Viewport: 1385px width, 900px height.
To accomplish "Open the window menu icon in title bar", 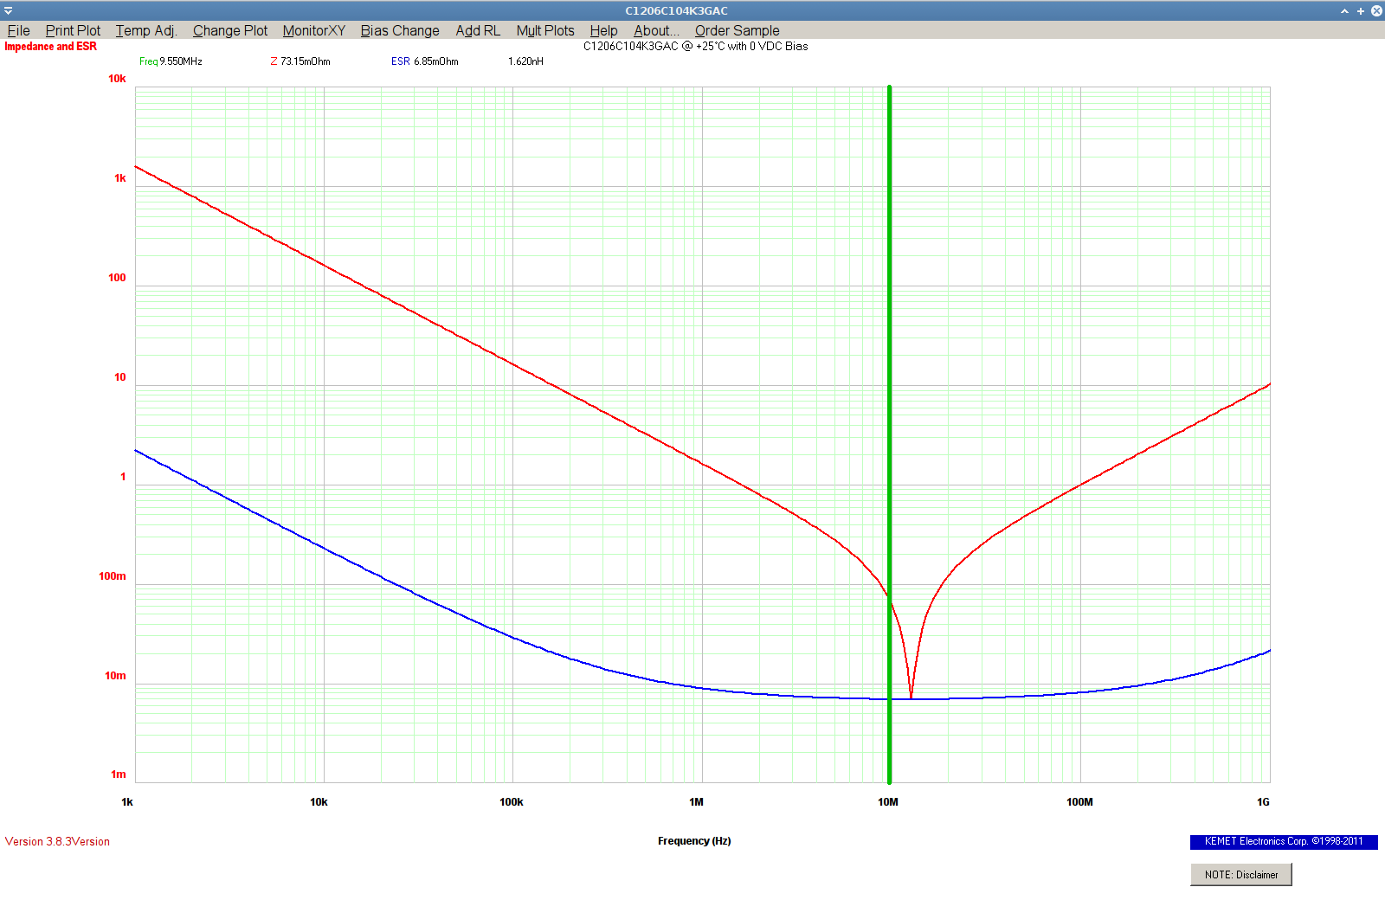I will [8, 11].
